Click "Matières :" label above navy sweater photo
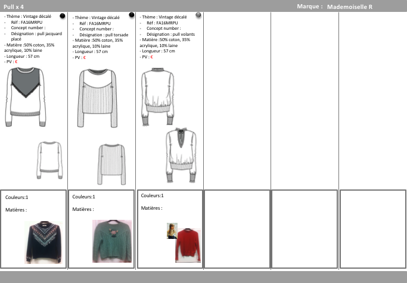This screenshot has width=407, height=283. click(16, 210)
